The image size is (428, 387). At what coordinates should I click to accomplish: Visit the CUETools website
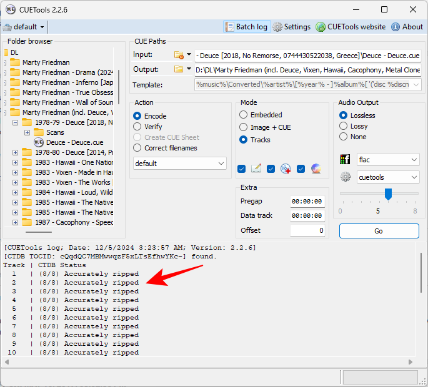point(351,27)
